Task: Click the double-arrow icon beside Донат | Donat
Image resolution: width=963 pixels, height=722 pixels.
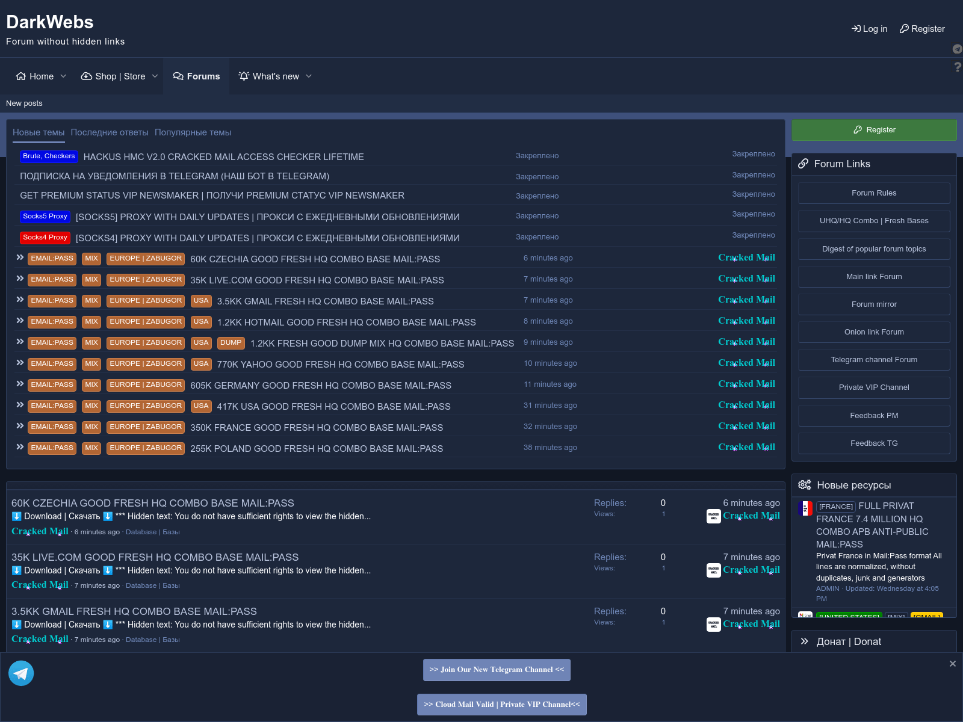Action: [x=805, y=641]
